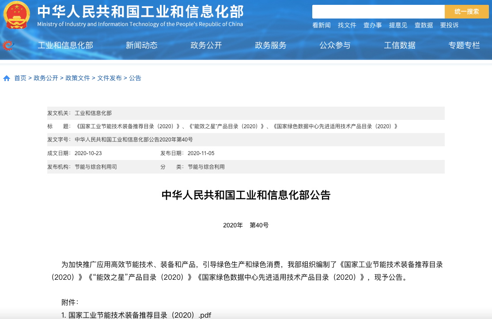The width and height of the screenshot is (492, 319).
Task: Open the 政务公开 navigation menu
Action: click(206, 45)
